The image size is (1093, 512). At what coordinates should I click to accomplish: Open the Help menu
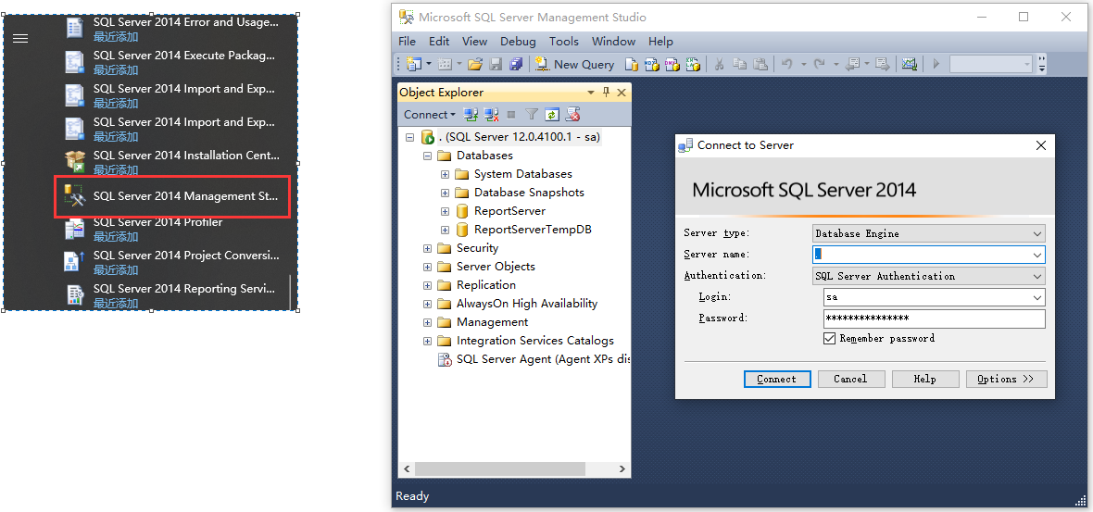(x=660, y=42)
